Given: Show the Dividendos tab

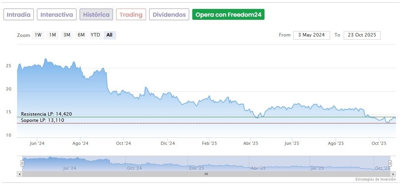Looking at the screenshot, I should click(x=169, y=15).
